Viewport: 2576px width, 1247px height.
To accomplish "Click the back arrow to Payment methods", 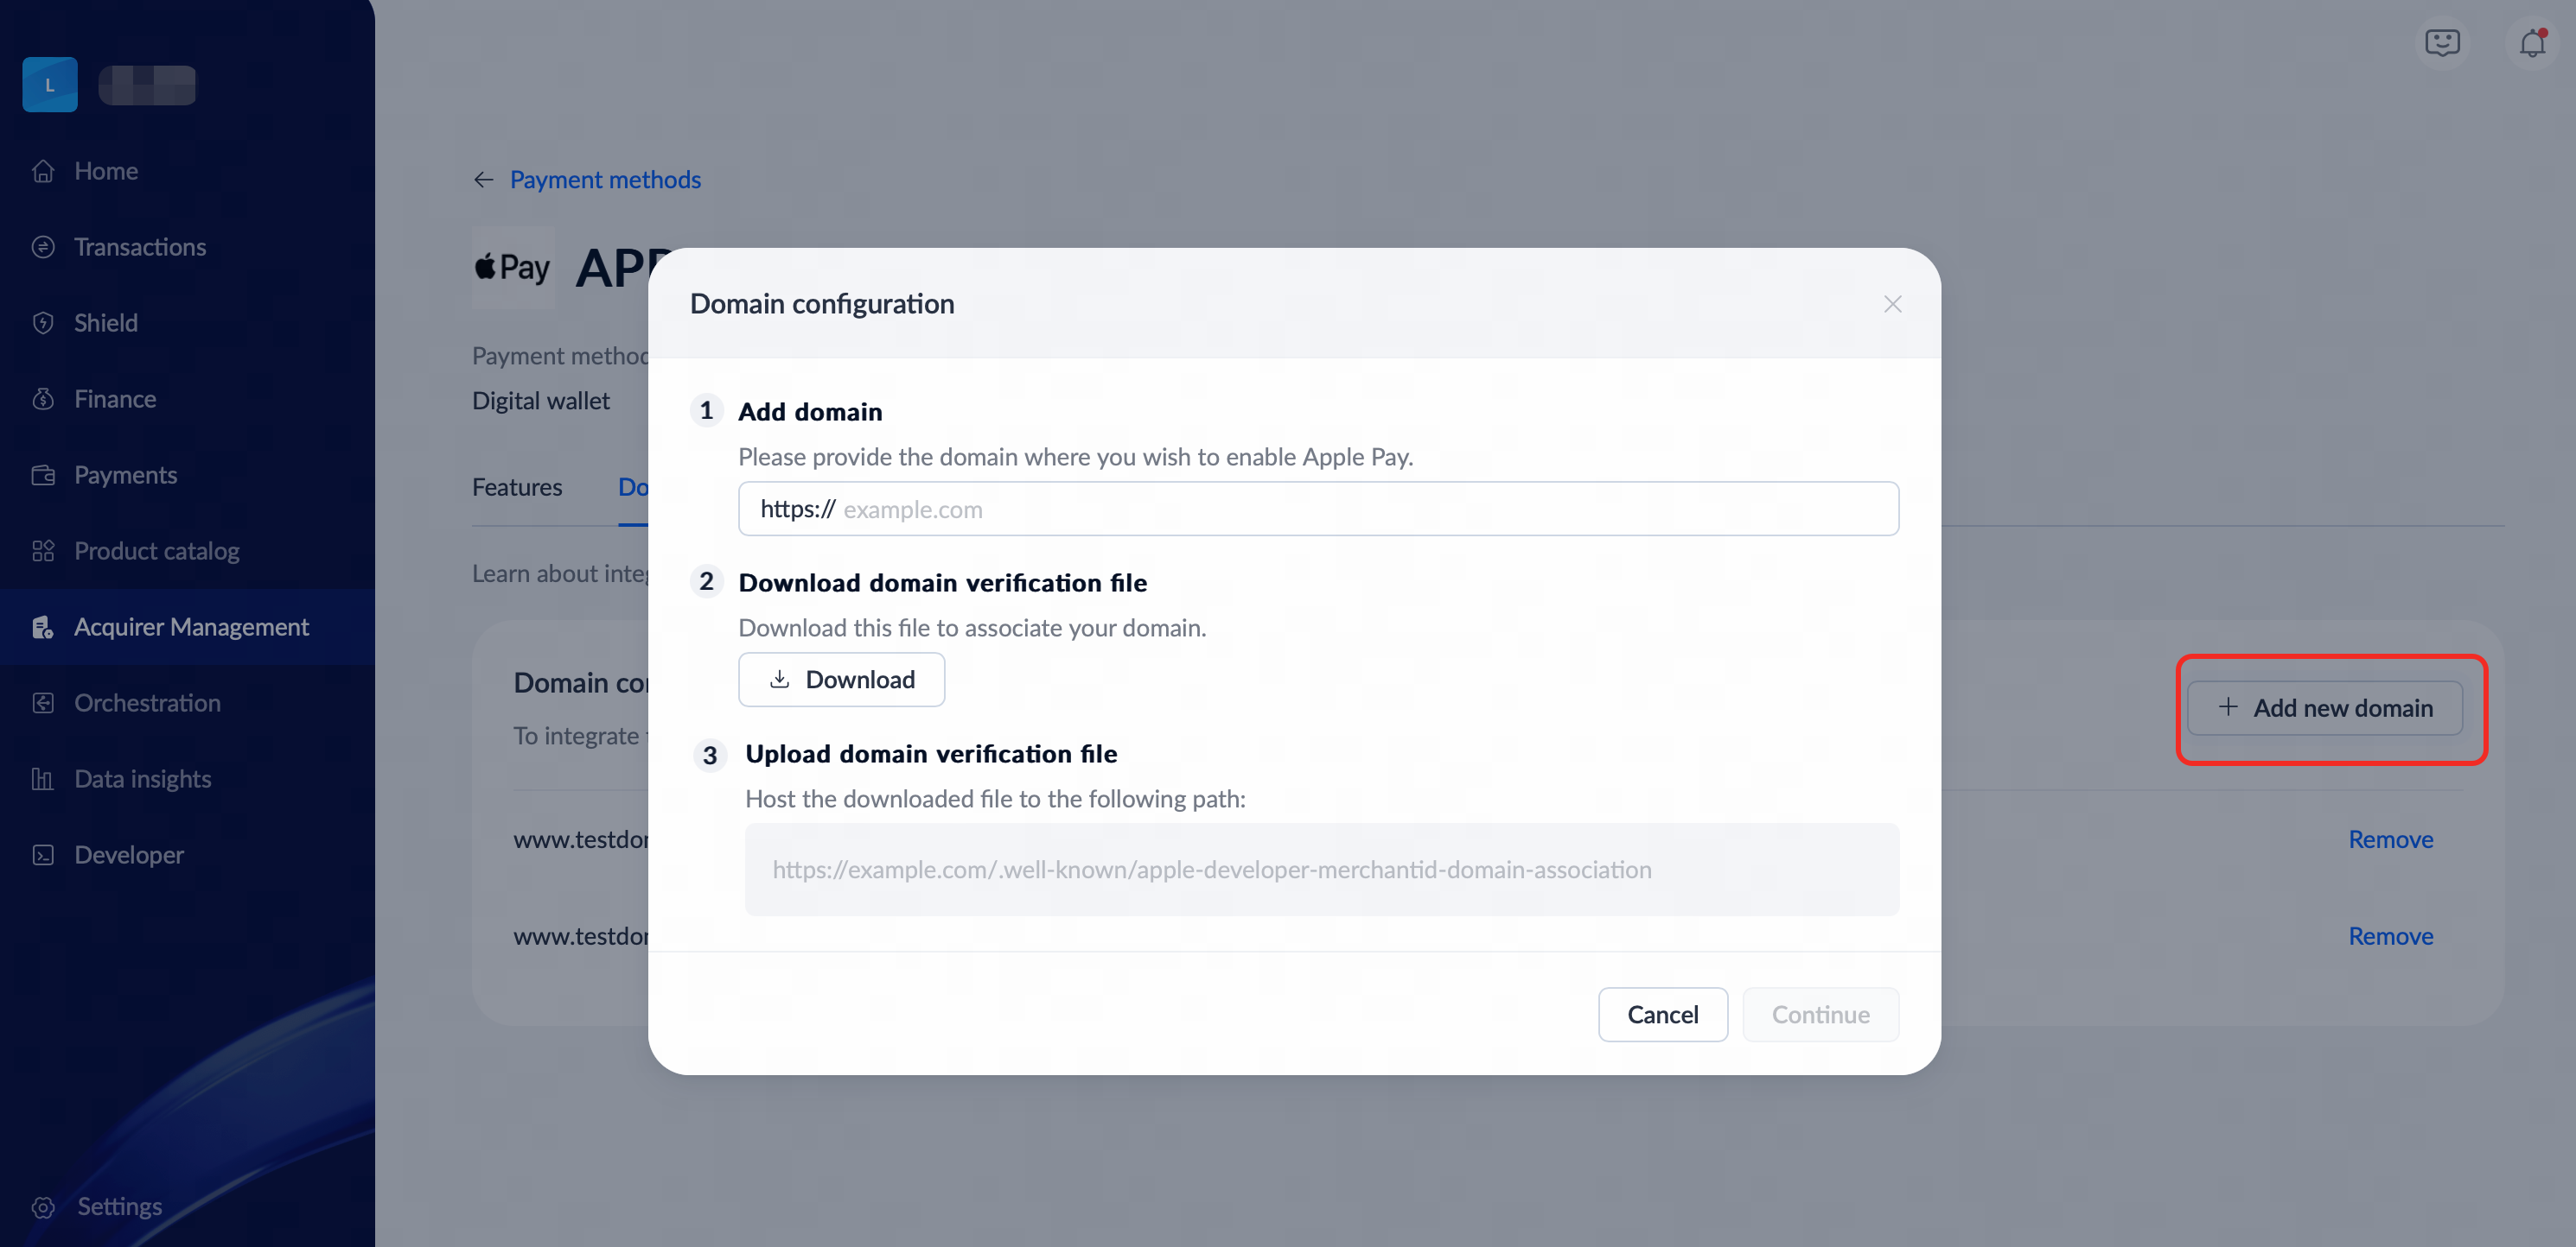I will click(x=484, y=180).
